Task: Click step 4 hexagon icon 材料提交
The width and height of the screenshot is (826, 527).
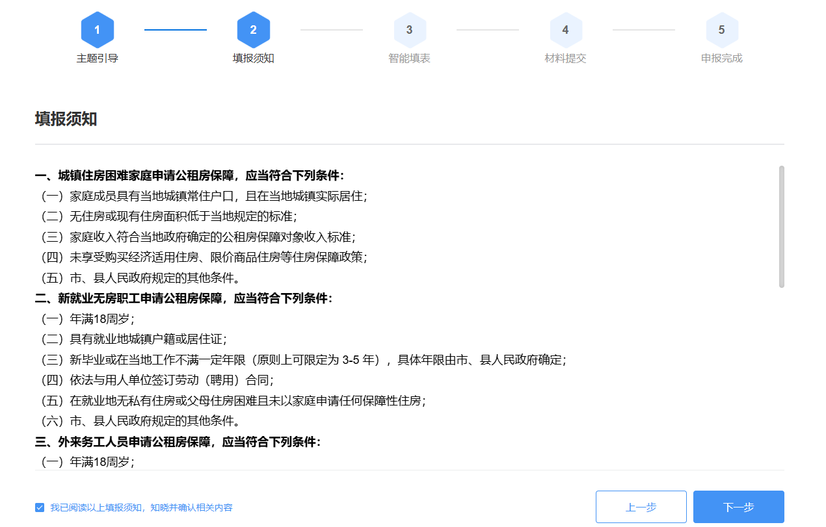Action: [x=566, y=30]
